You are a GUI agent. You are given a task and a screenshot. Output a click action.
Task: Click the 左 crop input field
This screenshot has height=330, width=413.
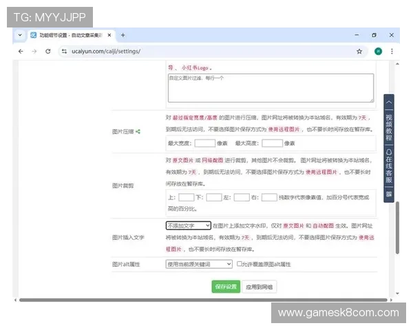pos(242,197)
